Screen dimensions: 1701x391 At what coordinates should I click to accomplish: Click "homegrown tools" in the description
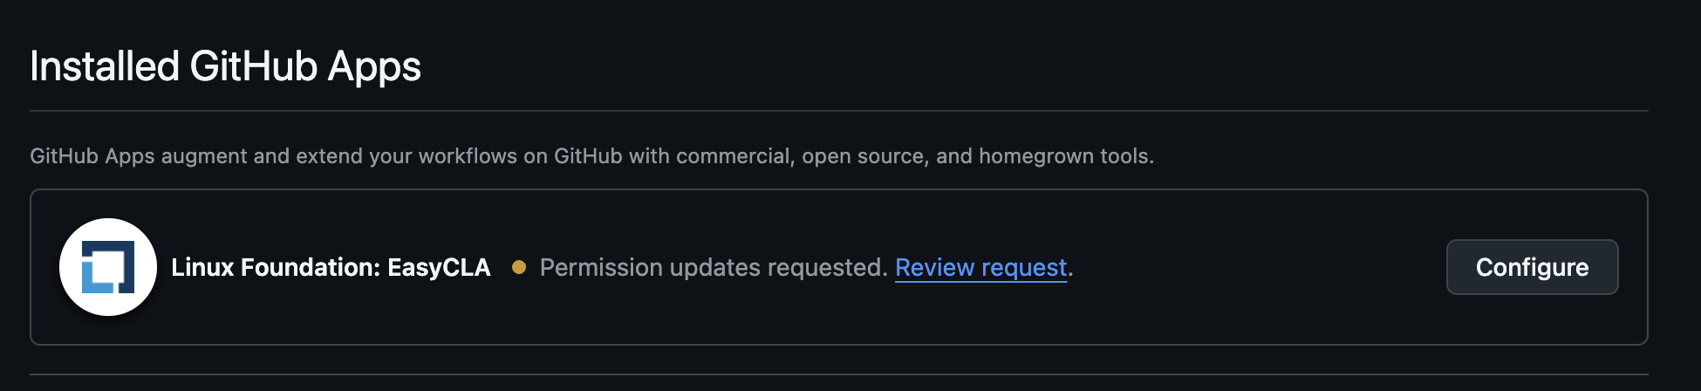point(1064,156)
